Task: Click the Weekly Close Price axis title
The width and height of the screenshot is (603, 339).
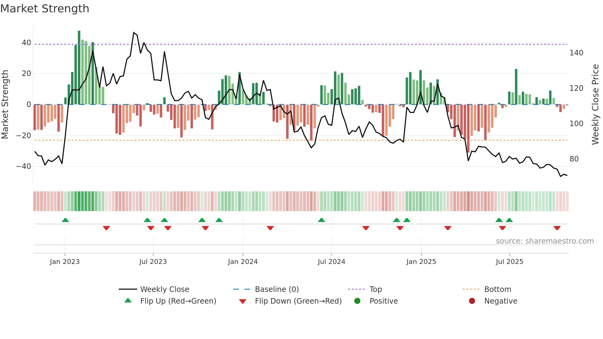Action: 595,105
